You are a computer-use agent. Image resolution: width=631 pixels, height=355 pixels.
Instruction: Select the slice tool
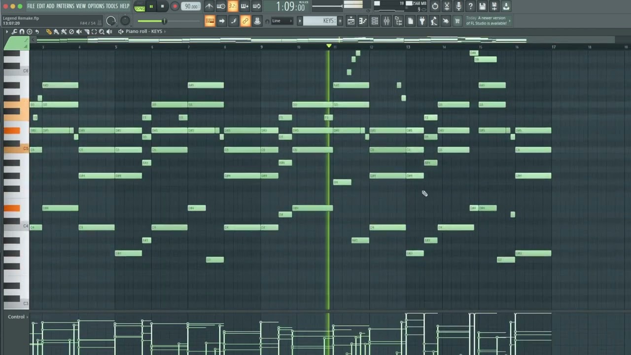[86, 32]
